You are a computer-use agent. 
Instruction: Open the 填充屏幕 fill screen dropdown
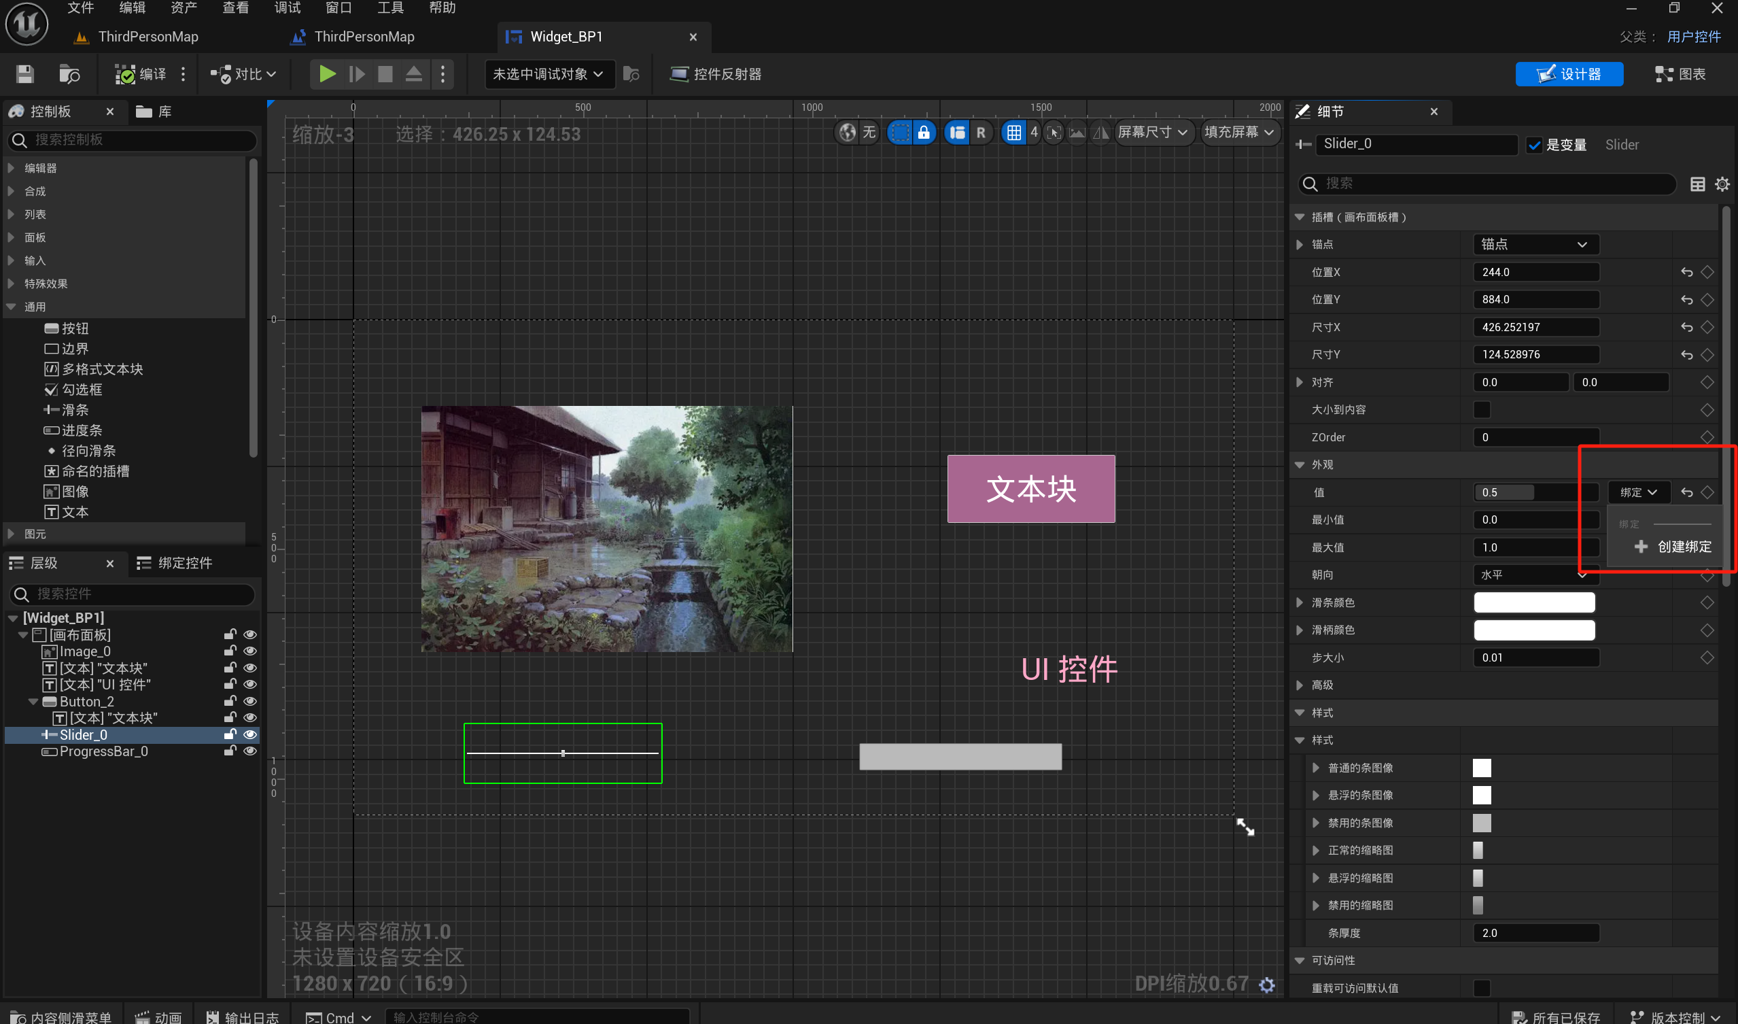(1238, 132)
